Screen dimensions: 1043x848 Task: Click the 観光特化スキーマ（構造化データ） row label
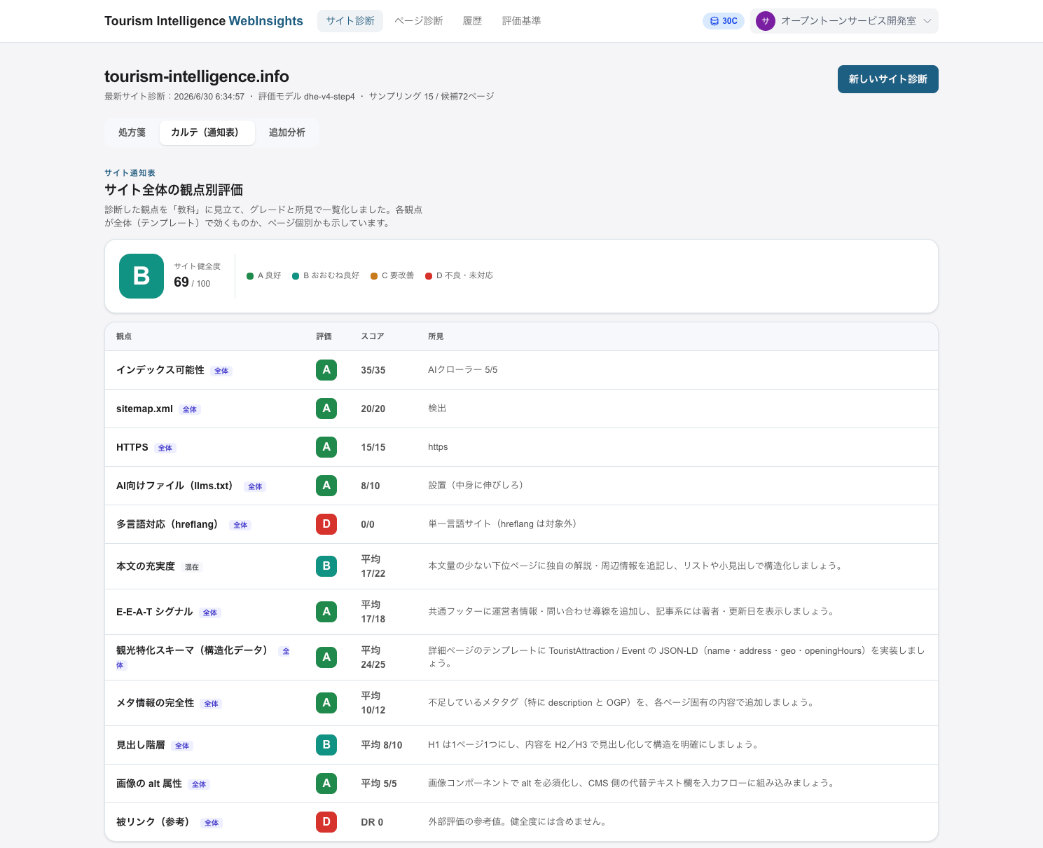(x=192, y=650)
